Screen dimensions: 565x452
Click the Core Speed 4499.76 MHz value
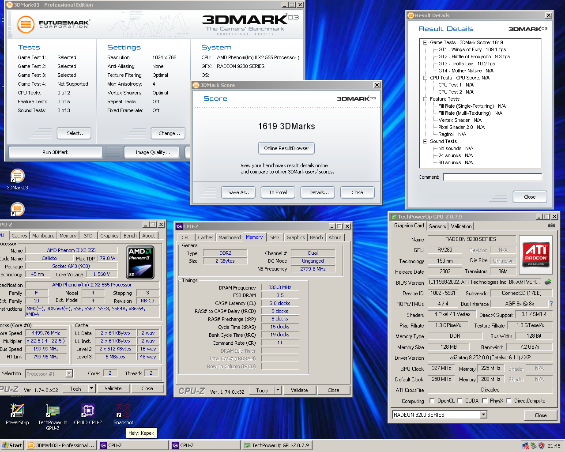pos(46,333)
